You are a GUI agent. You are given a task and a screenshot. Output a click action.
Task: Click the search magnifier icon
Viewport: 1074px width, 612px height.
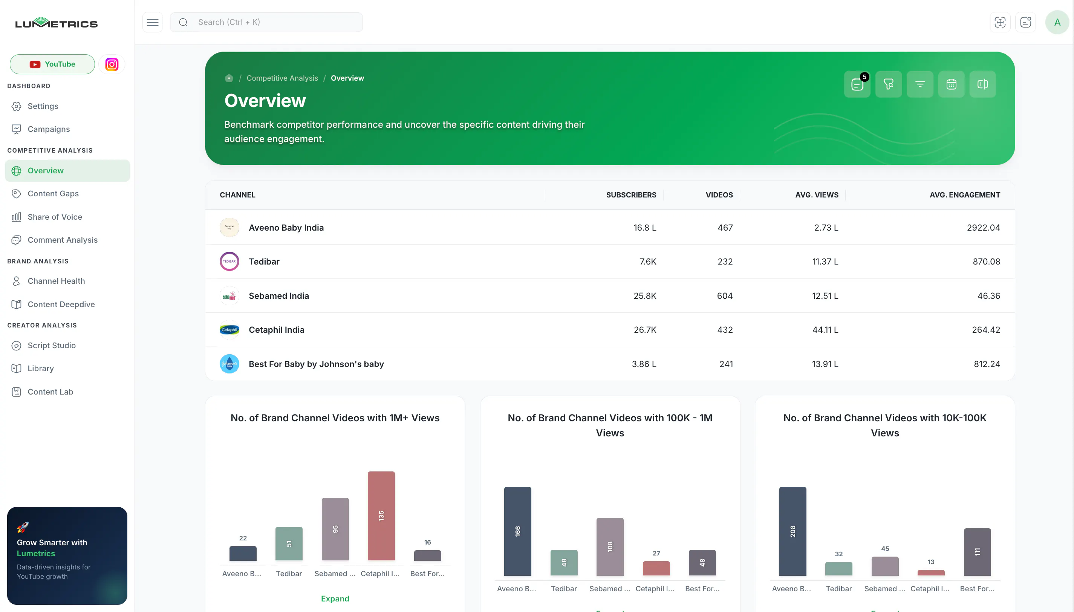[x=183, y=22]
